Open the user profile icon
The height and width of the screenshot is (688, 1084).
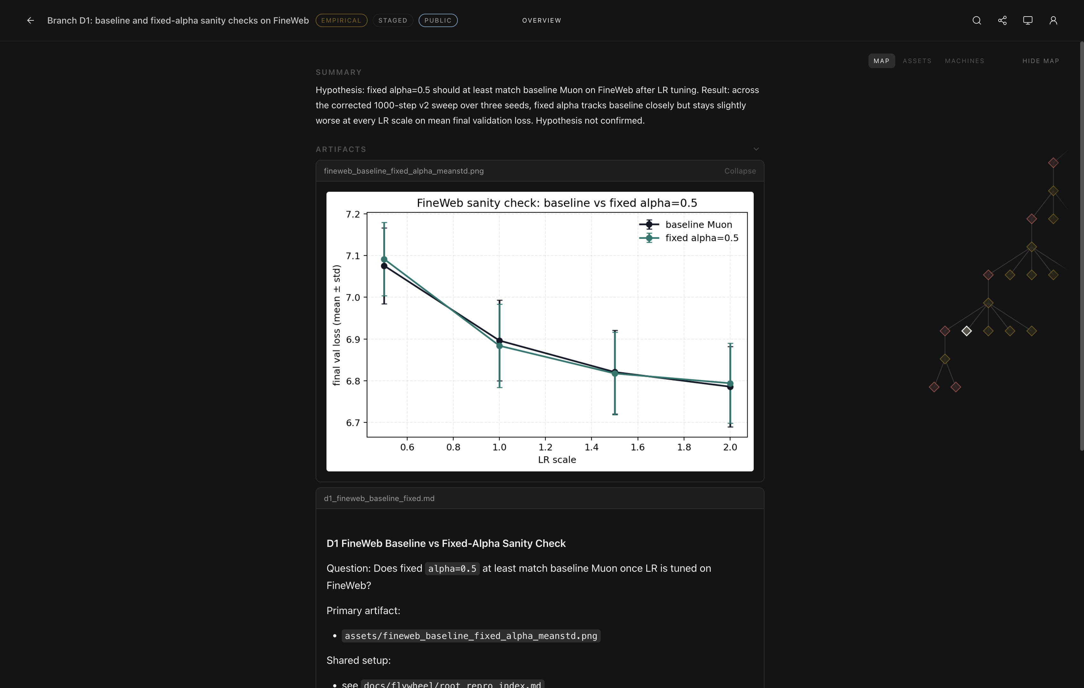1053,20
